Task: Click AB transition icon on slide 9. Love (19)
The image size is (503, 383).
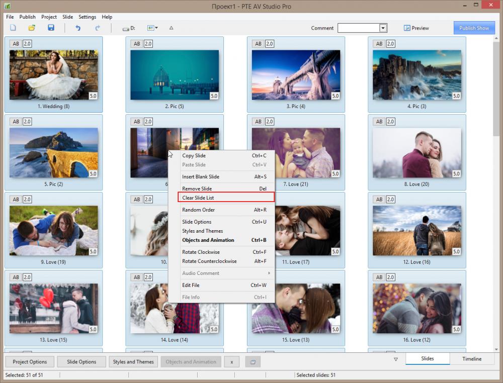Action: [16, 200]
